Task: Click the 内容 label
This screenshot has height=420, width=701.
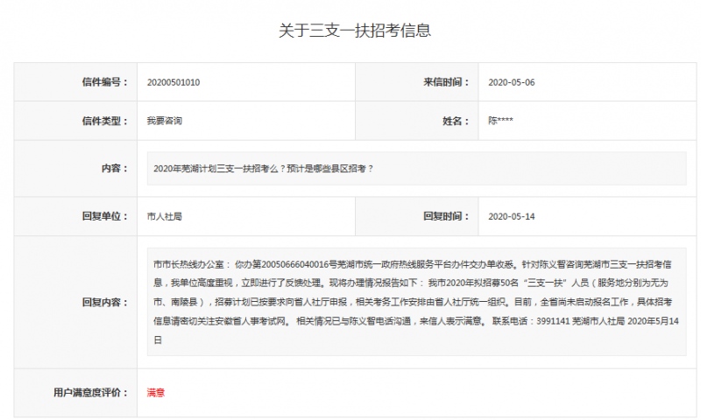Action: click(114, 168)
